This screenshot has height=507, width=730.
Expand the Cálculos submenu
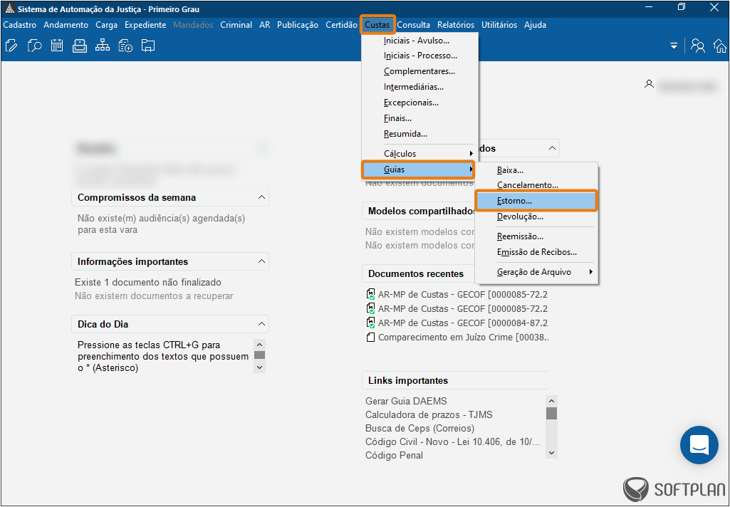click(x=420, y=154)
